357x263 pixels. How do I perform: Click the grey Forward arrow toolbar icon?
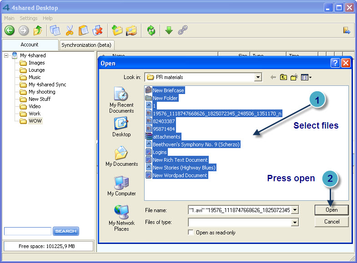coord(24,30)
